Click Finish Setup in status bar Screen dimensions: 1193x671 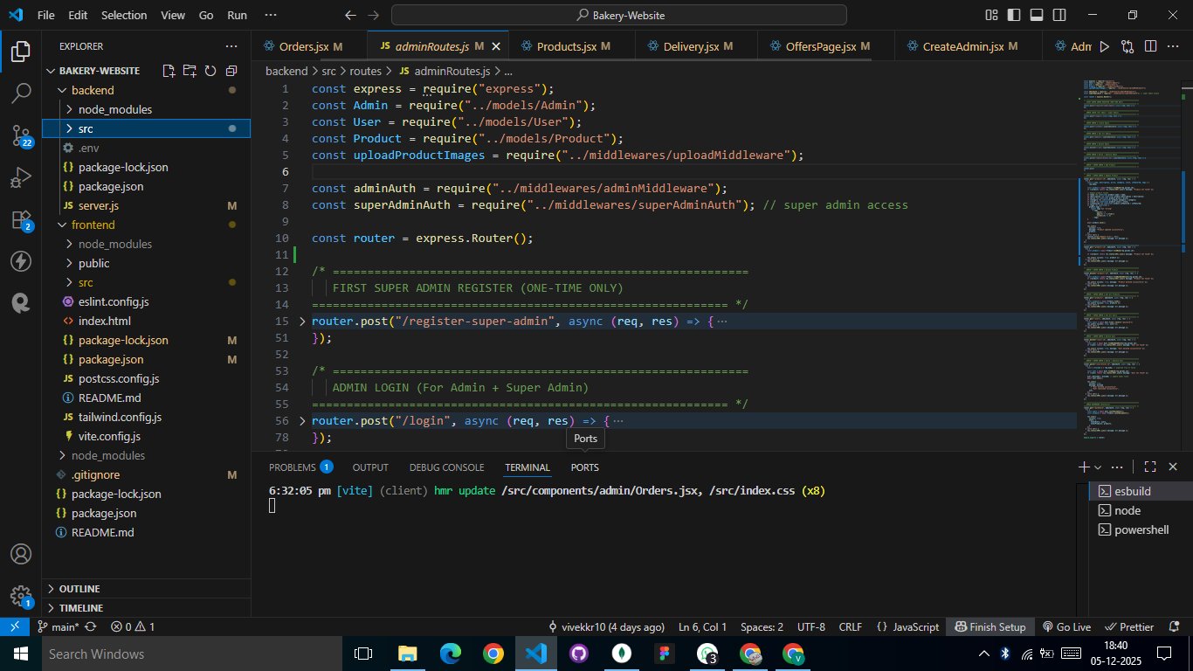click(990, 626)
